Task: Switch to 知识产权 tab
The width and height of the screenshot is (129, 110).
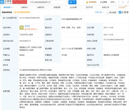Action: coord(89,7)
